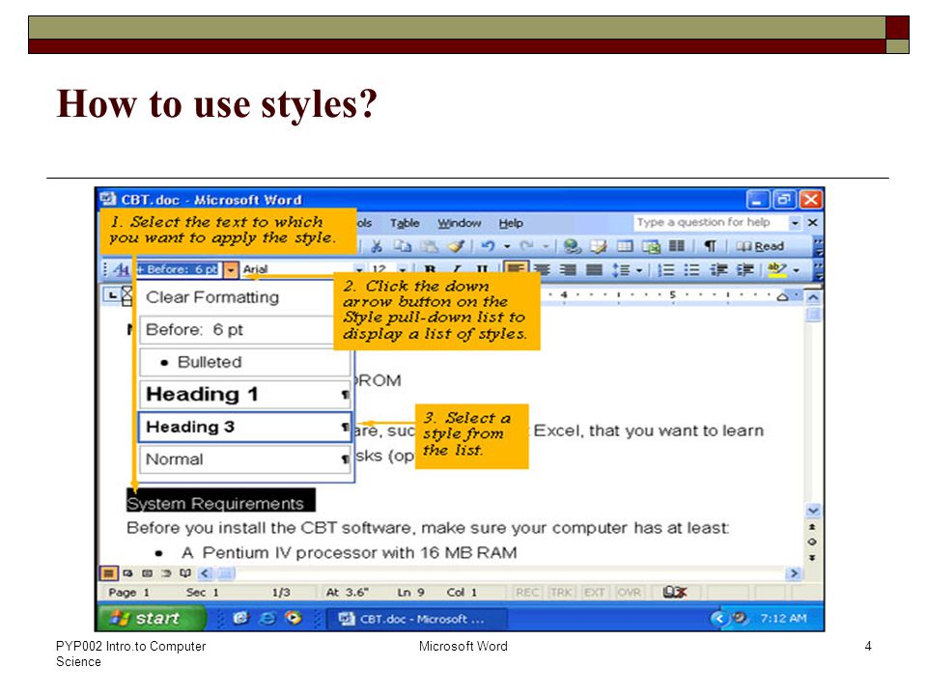Expand the font size 12 dropdown
Image resolution: width=927 pixels, height=695 pixels.
coord(403,270)
